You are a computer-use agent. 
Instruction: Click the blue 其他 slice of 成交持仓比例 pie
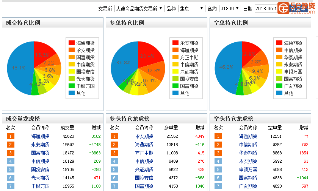click(20, 68)
